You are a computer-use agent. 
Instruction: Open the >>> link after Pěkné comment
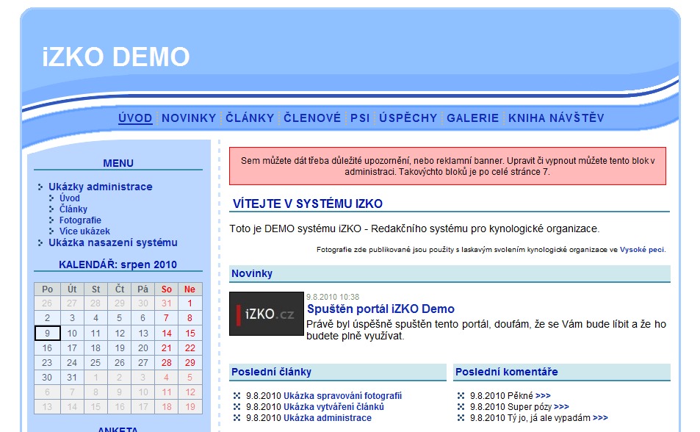click(x=543, y=396)
